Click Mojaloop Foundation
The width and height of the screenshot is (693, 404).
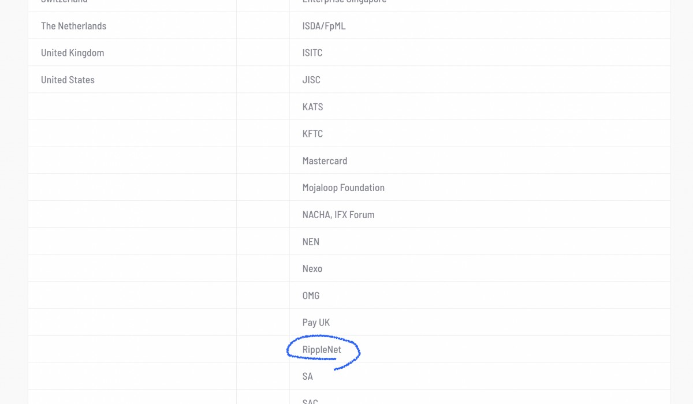[343, 188]
